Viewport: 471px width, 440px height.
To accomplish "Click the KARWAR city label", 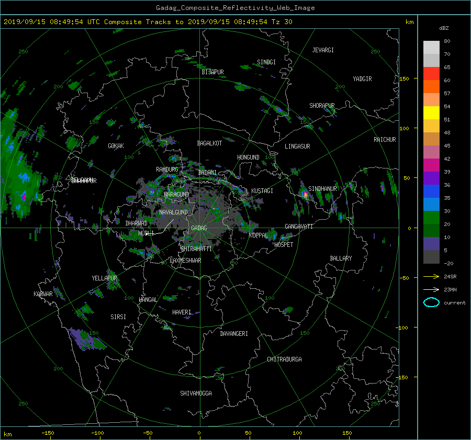I will click(43, 294).
